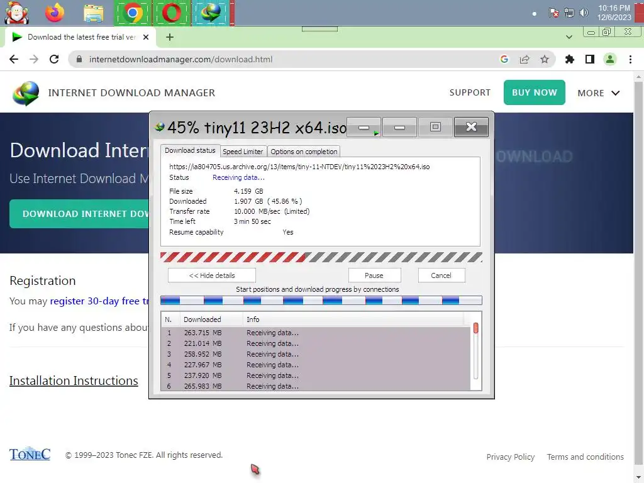The height and width of the screenshot is (483, 644).
Task: Select connection row 1 with 263.715 MB
Action: 316,333
